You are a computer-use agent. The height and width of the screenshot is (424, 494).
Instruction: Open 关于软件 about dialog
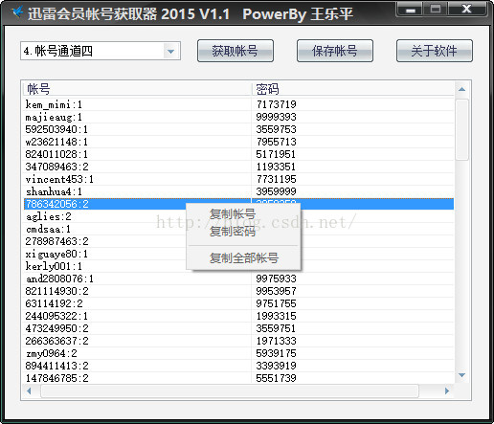click(435, 51)
